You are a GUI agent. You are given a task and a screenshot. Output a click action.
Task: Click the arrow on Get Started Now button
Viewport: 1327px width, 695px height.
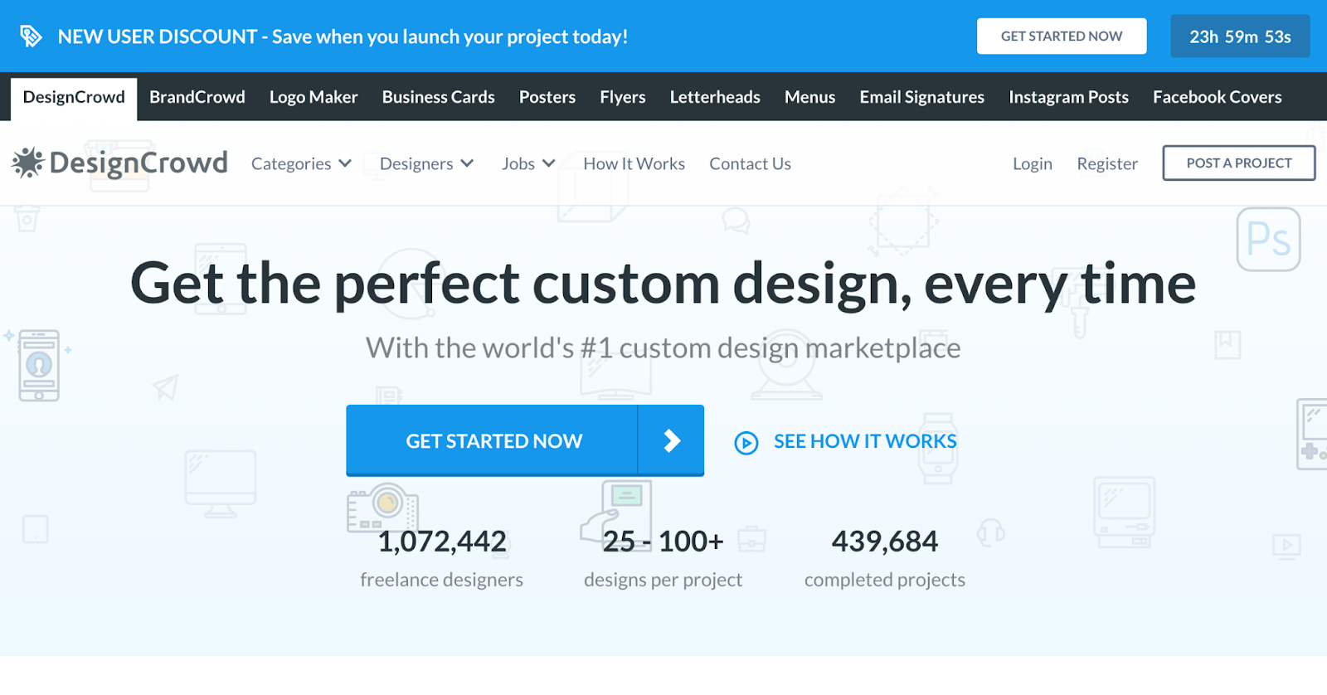pos(672,440)
